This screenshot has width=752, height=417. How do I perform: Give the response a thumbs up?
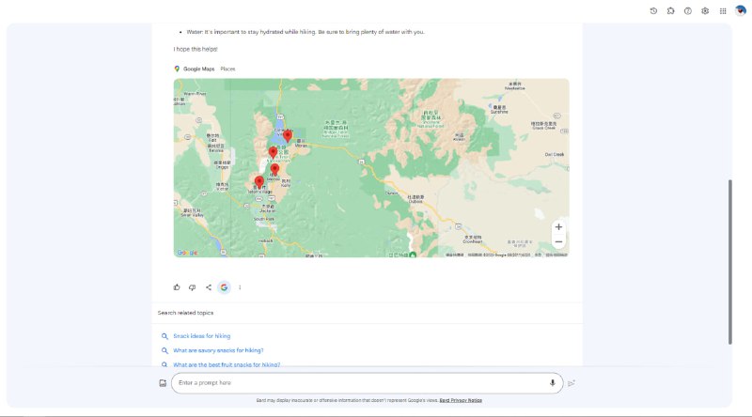[177, 287]
